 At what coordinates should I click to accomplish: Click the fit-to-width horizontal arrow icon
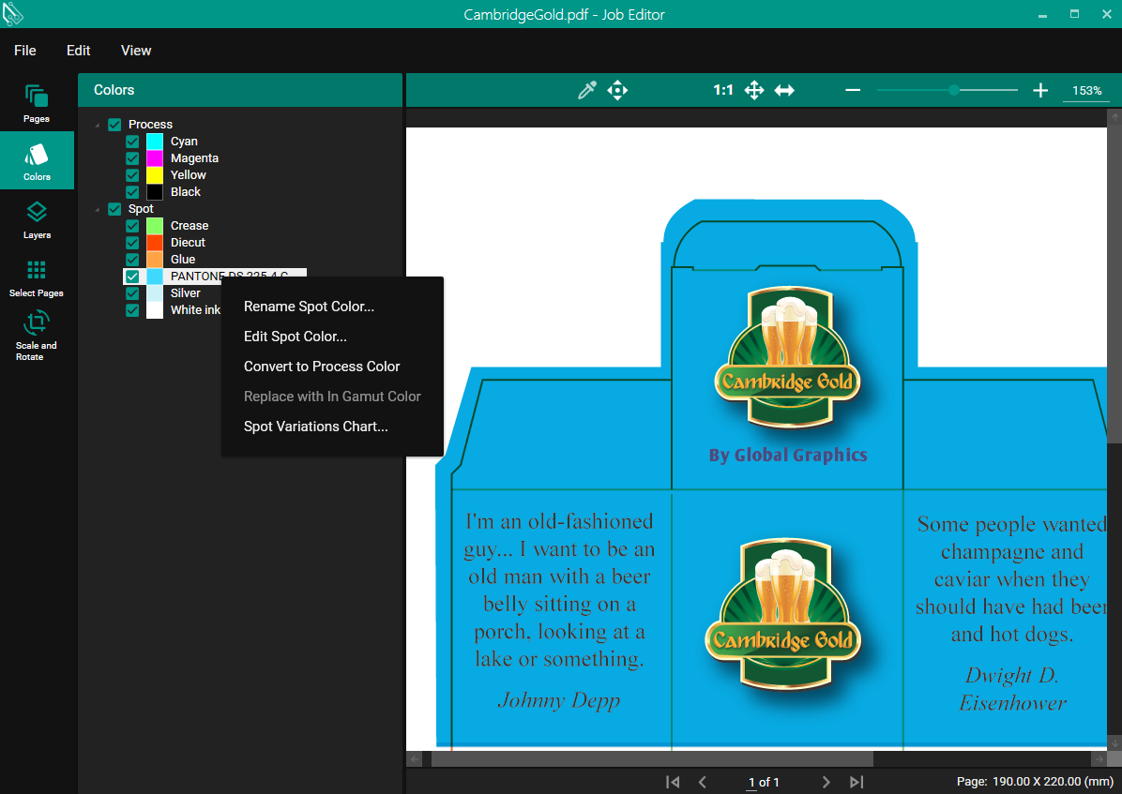pyautogui.click(x=784, y=90)
